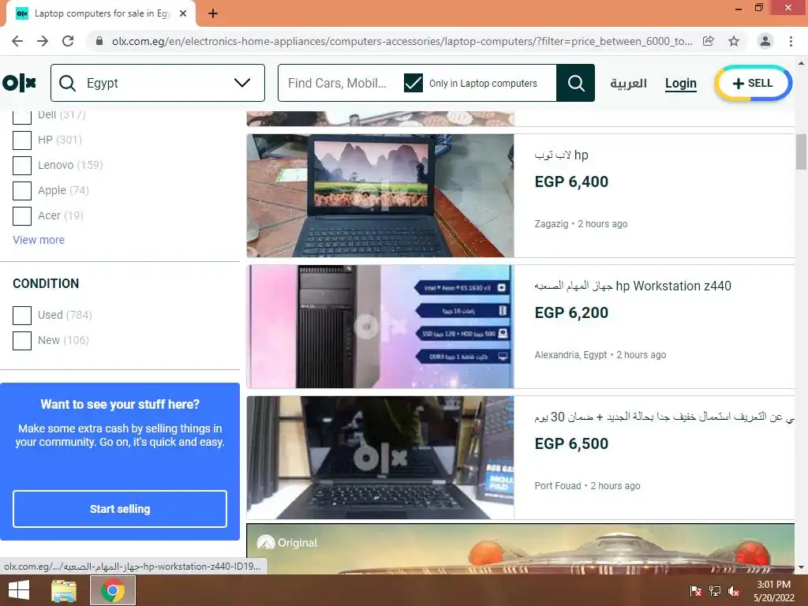Open Windows Start menu
808x606 pixels.
pyautogui.click(x=19, y=590)
